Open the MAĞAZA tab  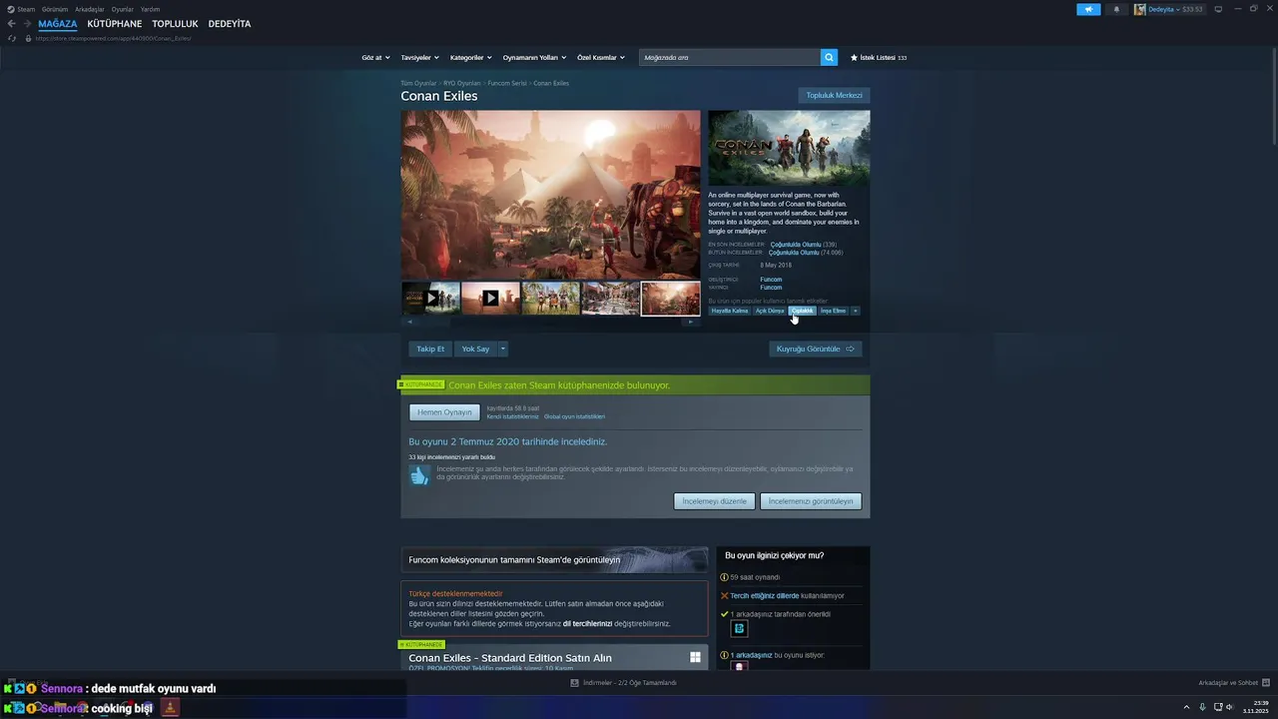[57, 23]
